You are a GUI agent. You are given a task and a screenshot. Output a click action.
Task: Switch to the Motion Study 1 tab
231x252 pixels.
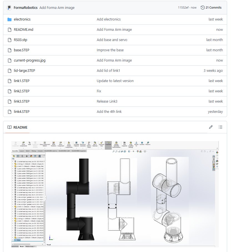click(x=30, y=246)
